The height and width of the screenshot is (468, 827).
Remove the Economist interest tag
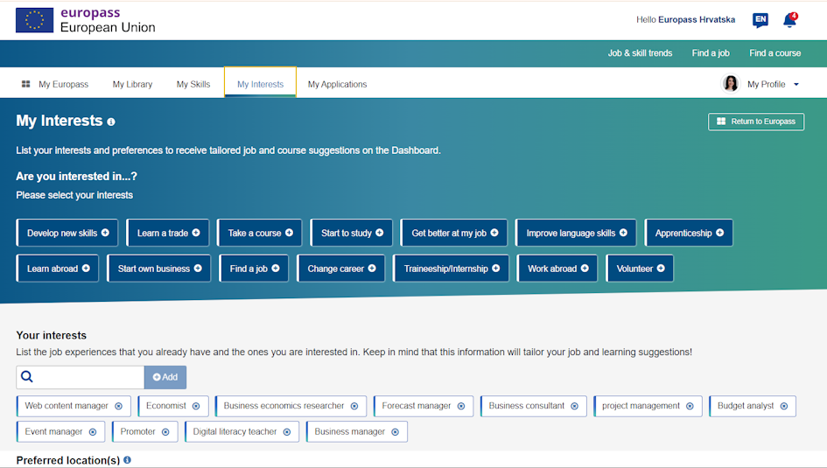196,407
